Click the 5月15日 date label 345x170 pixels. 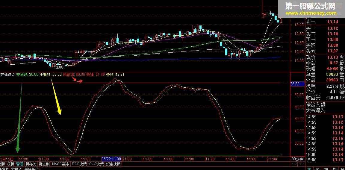(x=7, y=159)
